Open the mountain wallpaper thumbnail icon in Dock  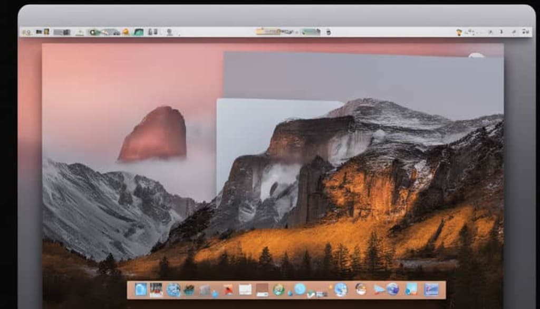pyautogui.click(x=431, y=289)
